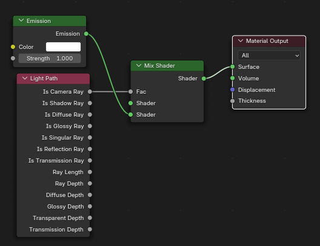The image size is (320, 246).
Task: Click the yellow Color input socket
Action: 13,47
